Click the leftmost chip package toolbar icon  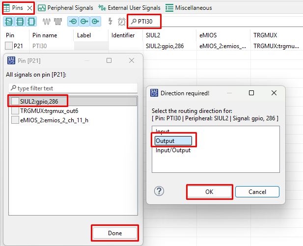point(9,22)
